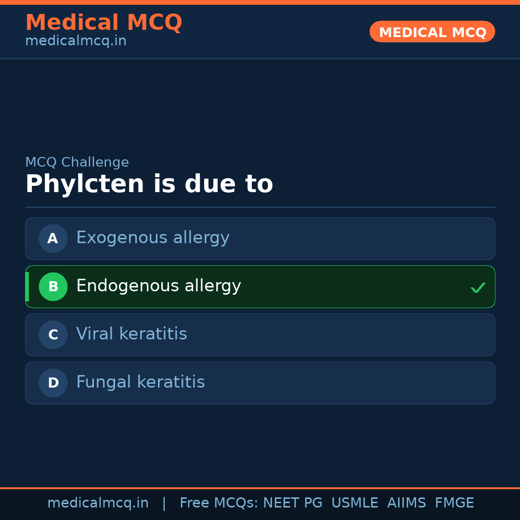Expand the MCQ Challenge section label
Image resolution: width=520 pixels, height=520 pixels.
click(77, 162)
